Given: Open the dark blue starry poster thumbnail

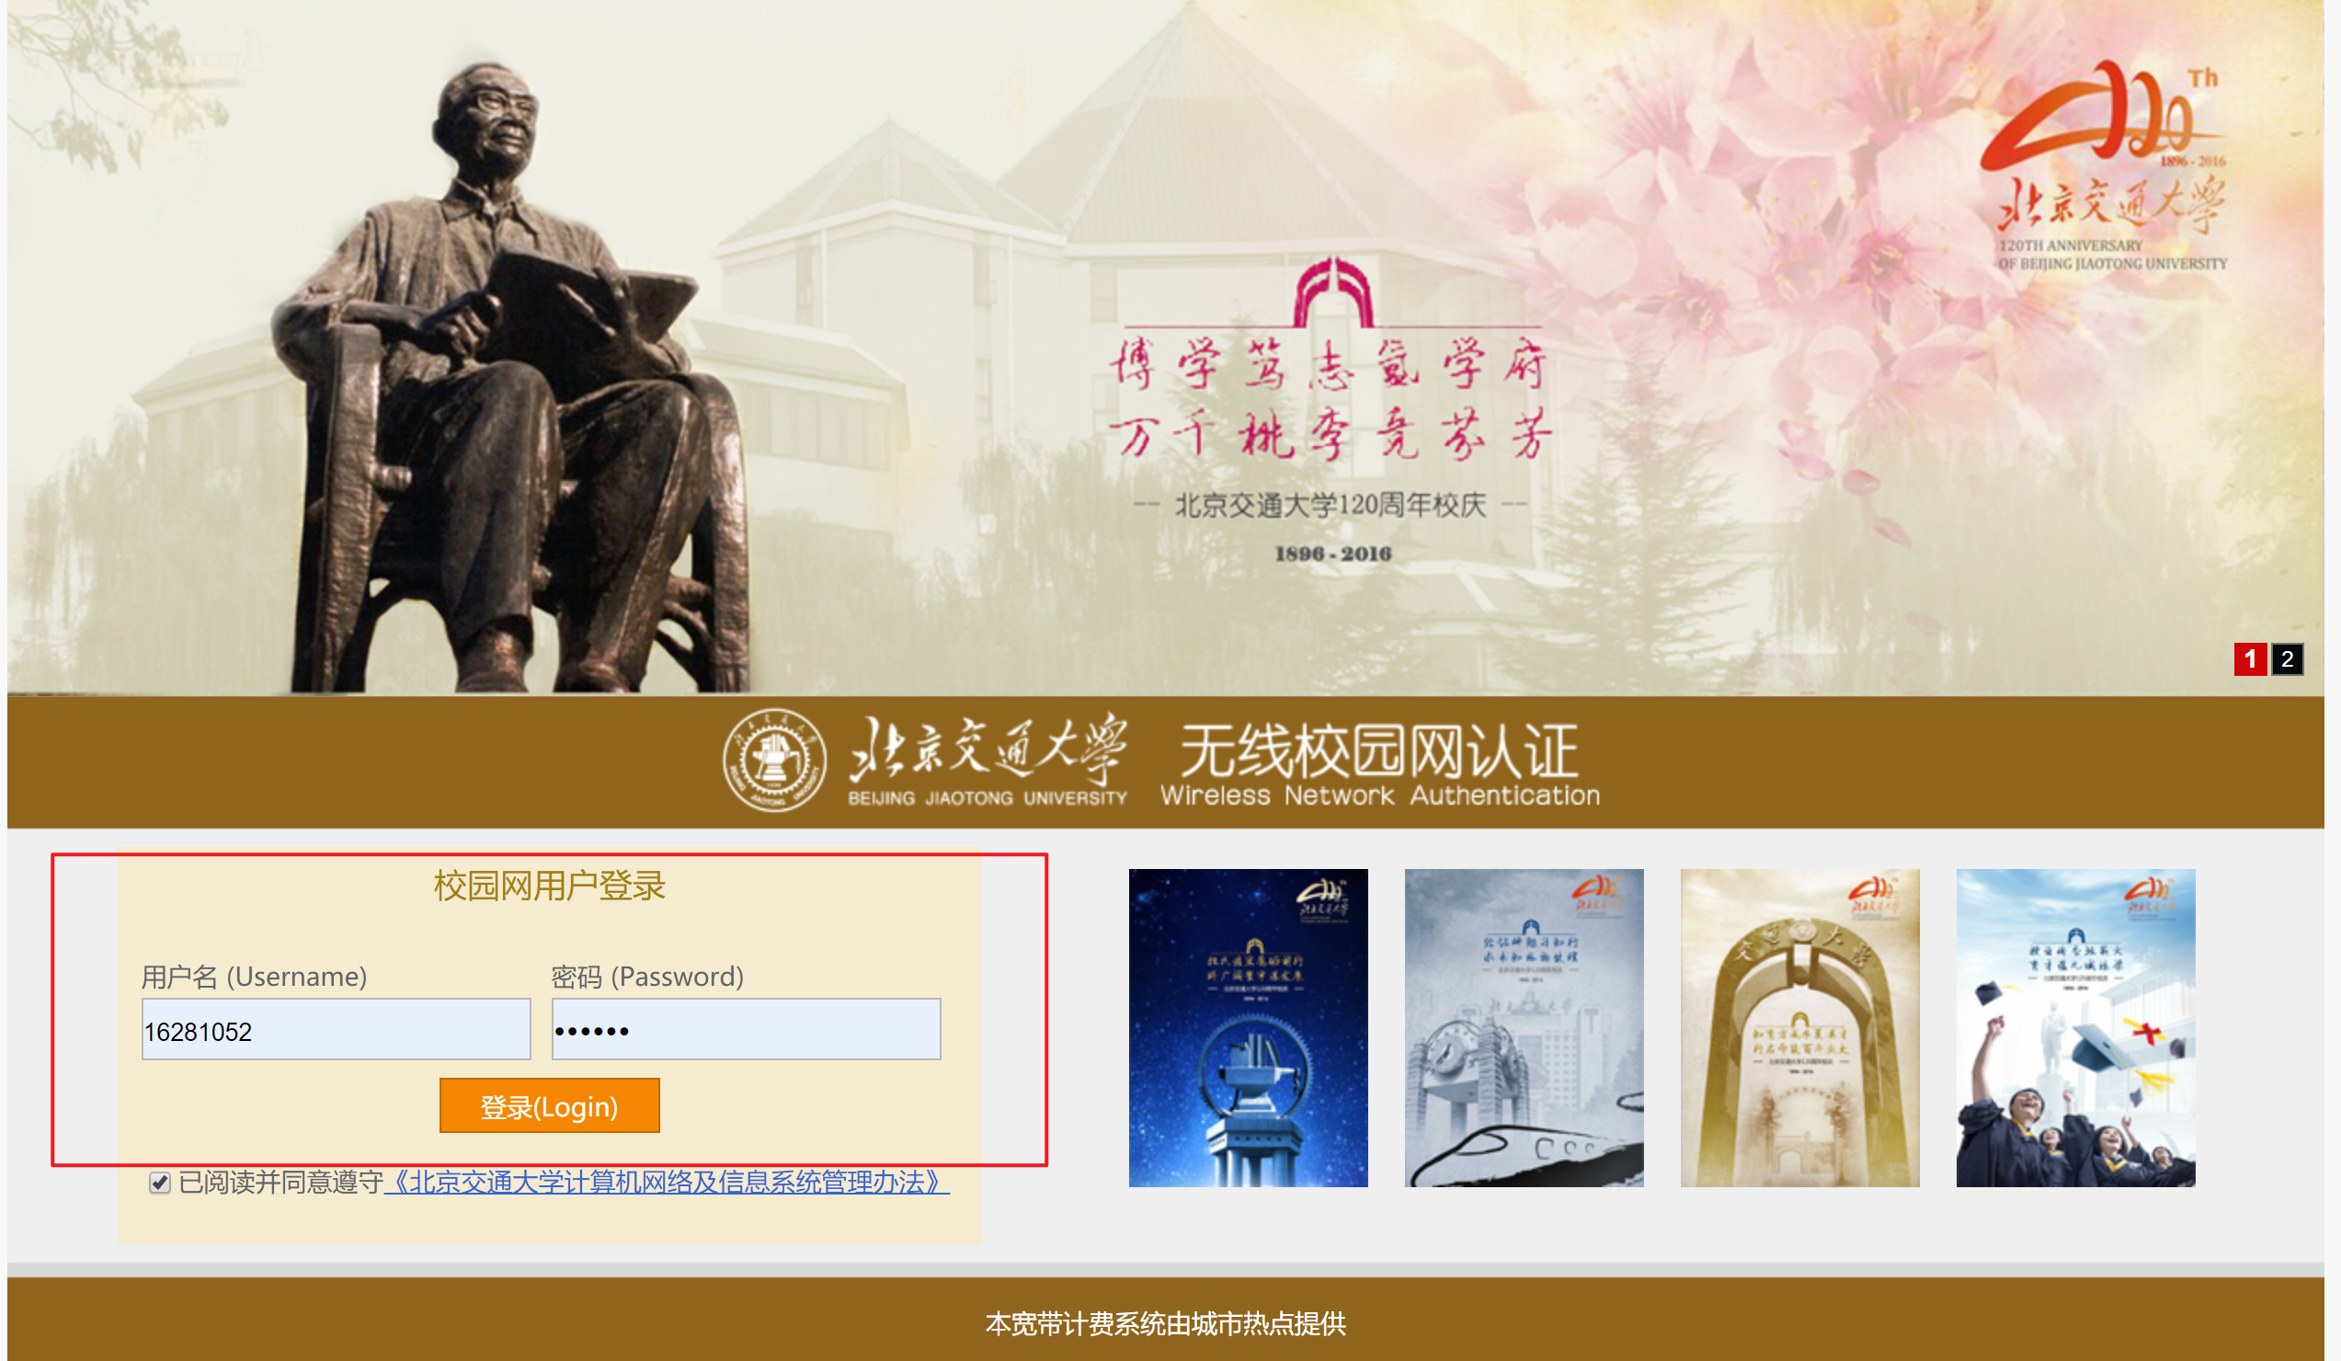Looking at the screenshot, I should pos(1248,1027).
